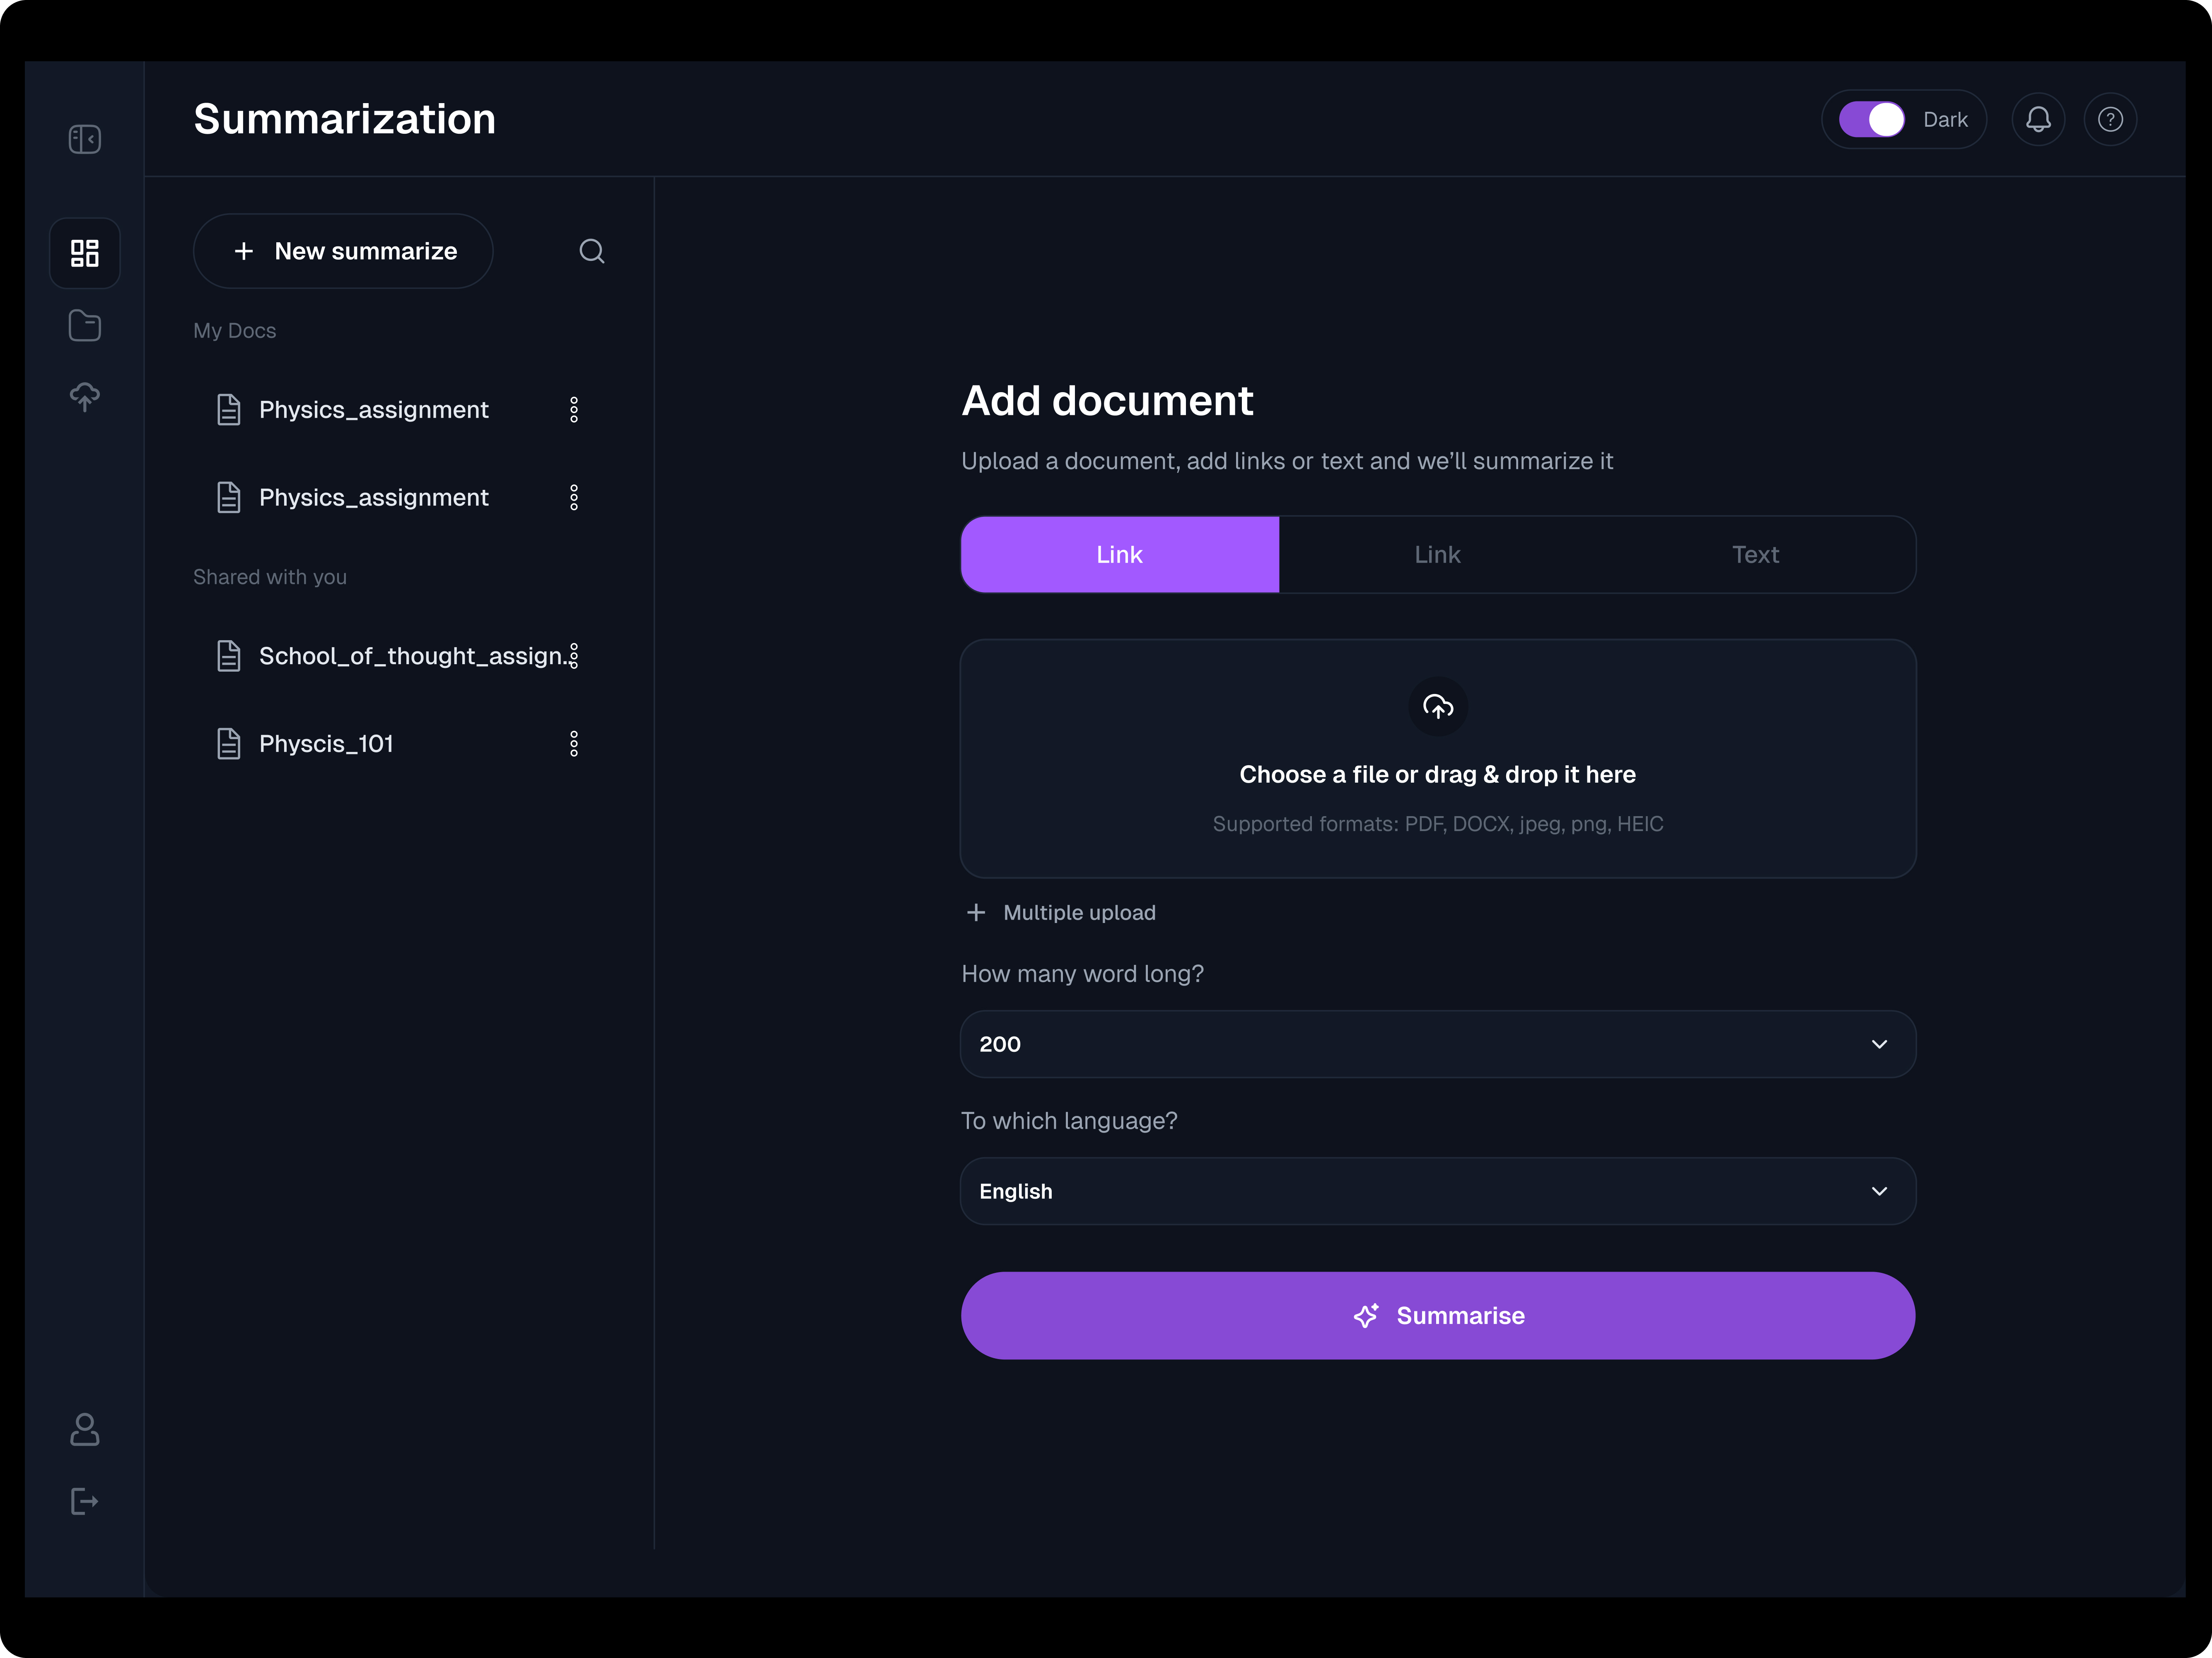Select the highlighted purple Link tab
Screen dimensions: 2212x1658
pos(1120,554)
